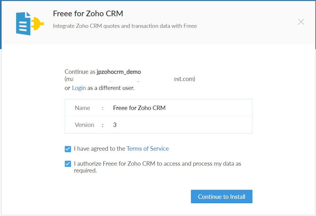Click the Integrate Zoho CRM quotes description text

point(125,26)
